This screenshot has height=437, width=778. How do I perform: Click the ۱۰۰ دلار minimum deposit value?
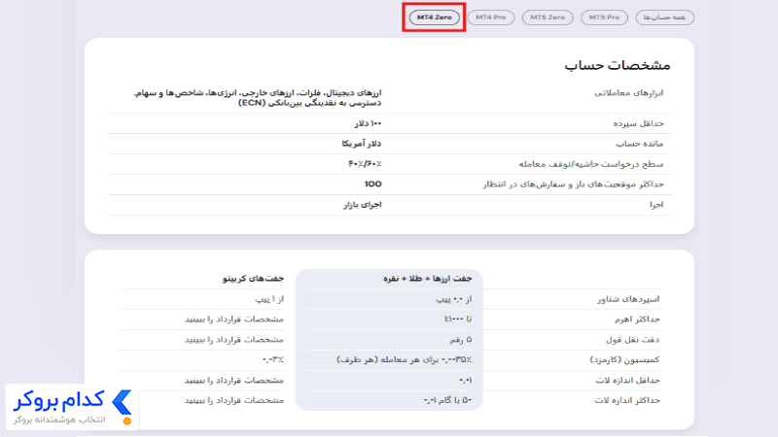pos(369,124)
